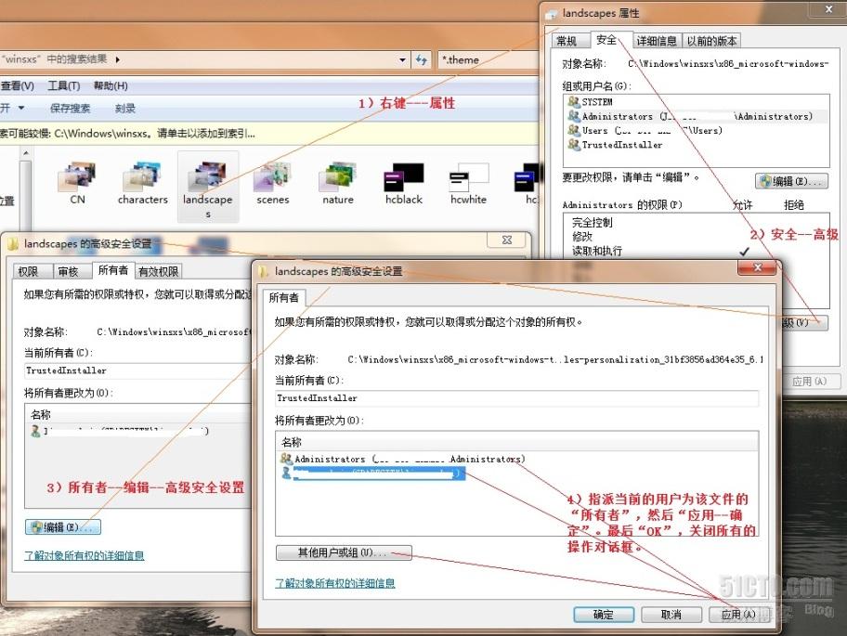The height and width of the screenshot is (636, 847).
Task: Click 确定 in front dialog
Action: coord(604,615)
